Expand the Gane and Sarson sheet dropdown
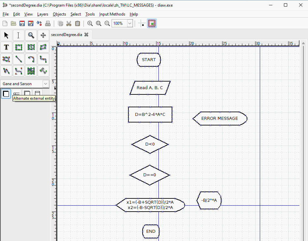Screen dimensions: 308x241 45,84
